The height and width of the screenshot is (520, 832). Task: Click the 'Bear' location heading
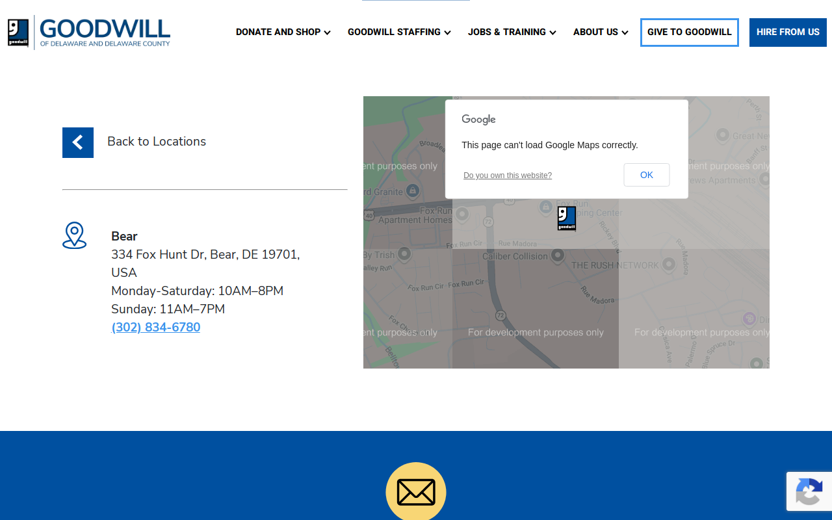pos(124,236)
